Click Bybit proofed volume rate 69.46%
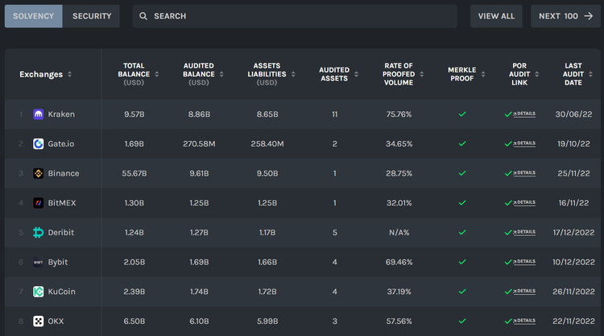This screenshot has width=604, height=336. click(399, 262)
